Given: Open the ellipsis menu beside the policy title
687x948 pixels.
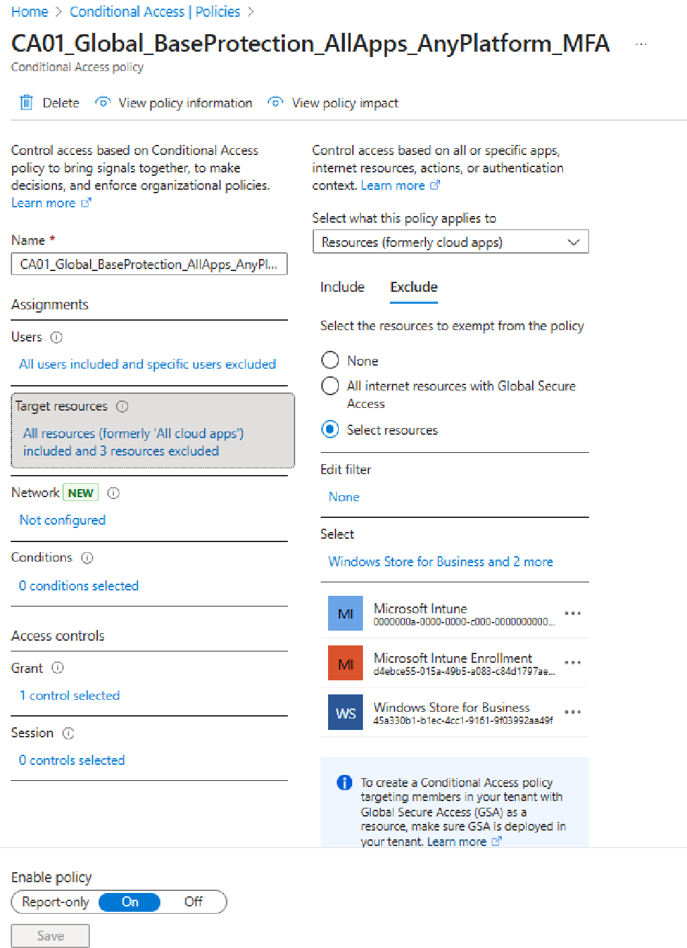Looking at the screenshot, I should (x=641, y=44).
